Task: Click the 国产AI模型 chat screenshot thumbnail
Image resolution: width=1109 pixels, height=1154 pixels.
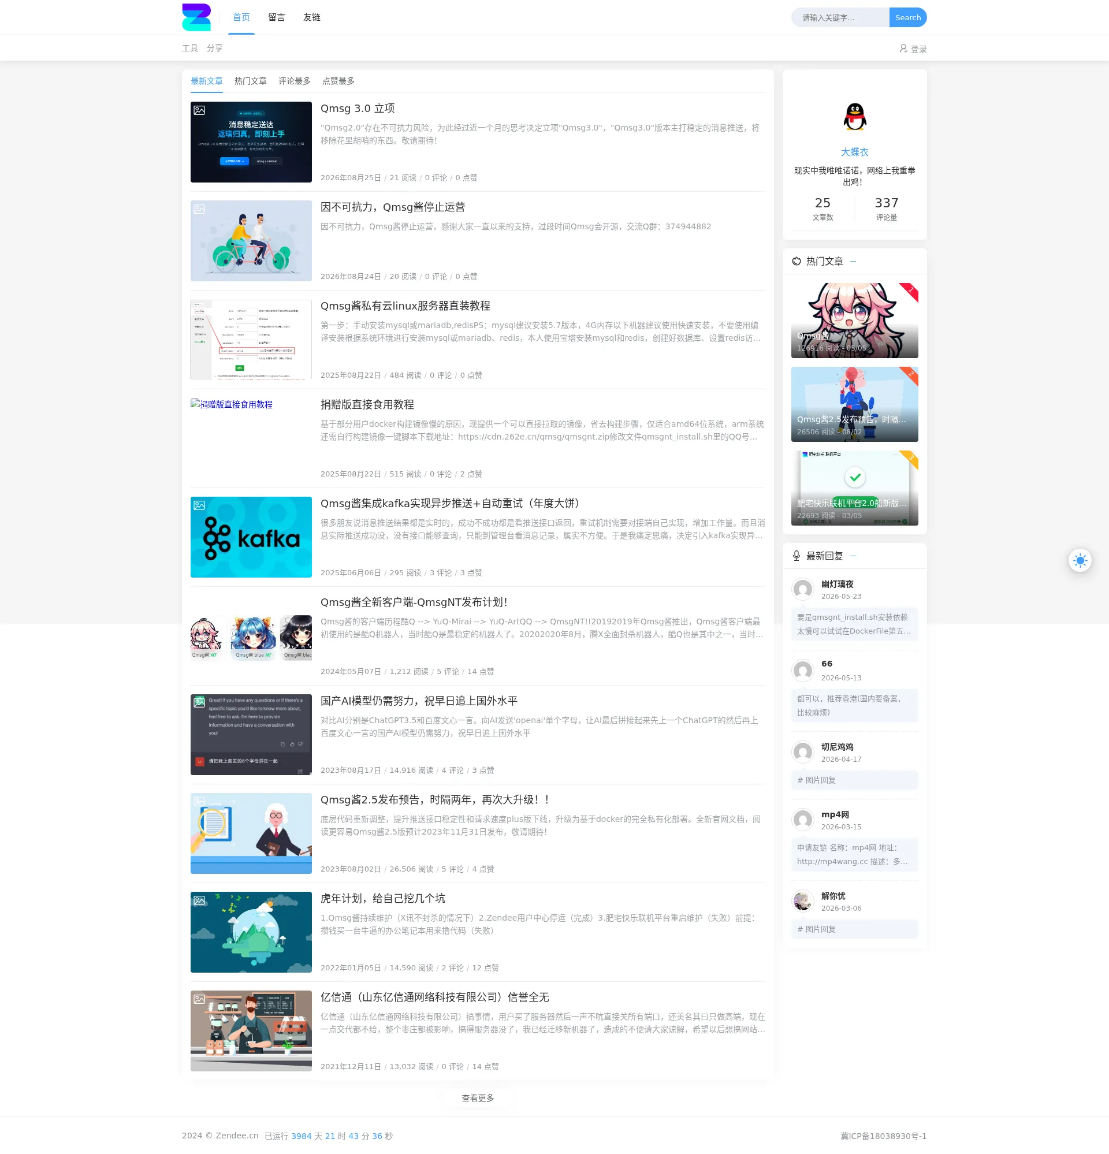Action: (x=251, y=735)
